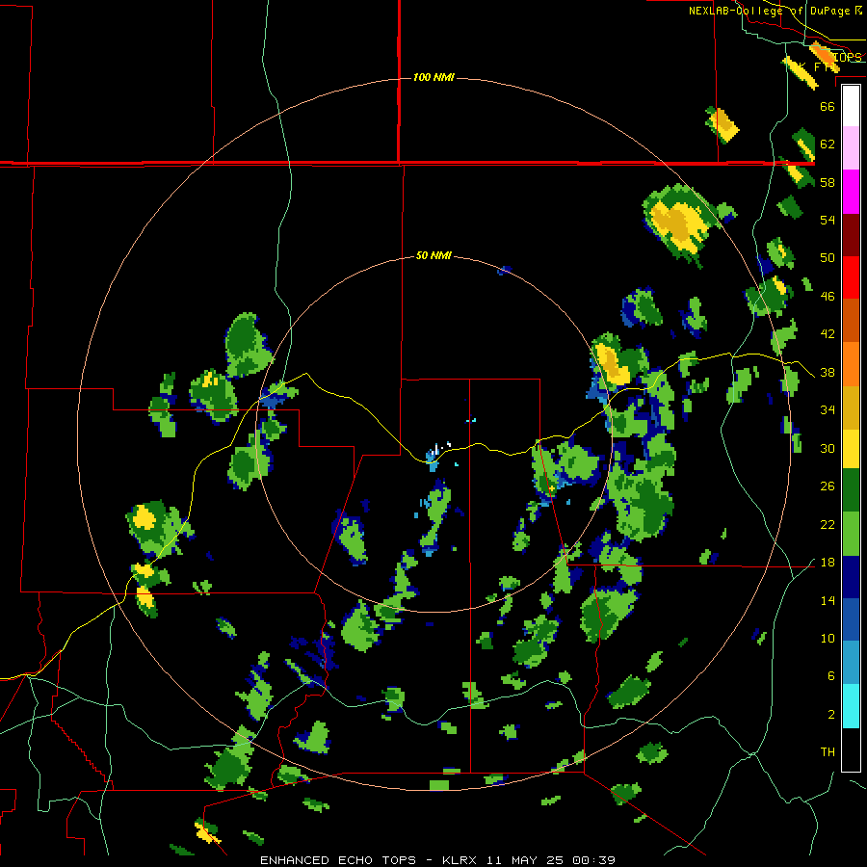The image size is (867, 867).
Task: Click the yellow legend swatch
Action: pos(851,449)
